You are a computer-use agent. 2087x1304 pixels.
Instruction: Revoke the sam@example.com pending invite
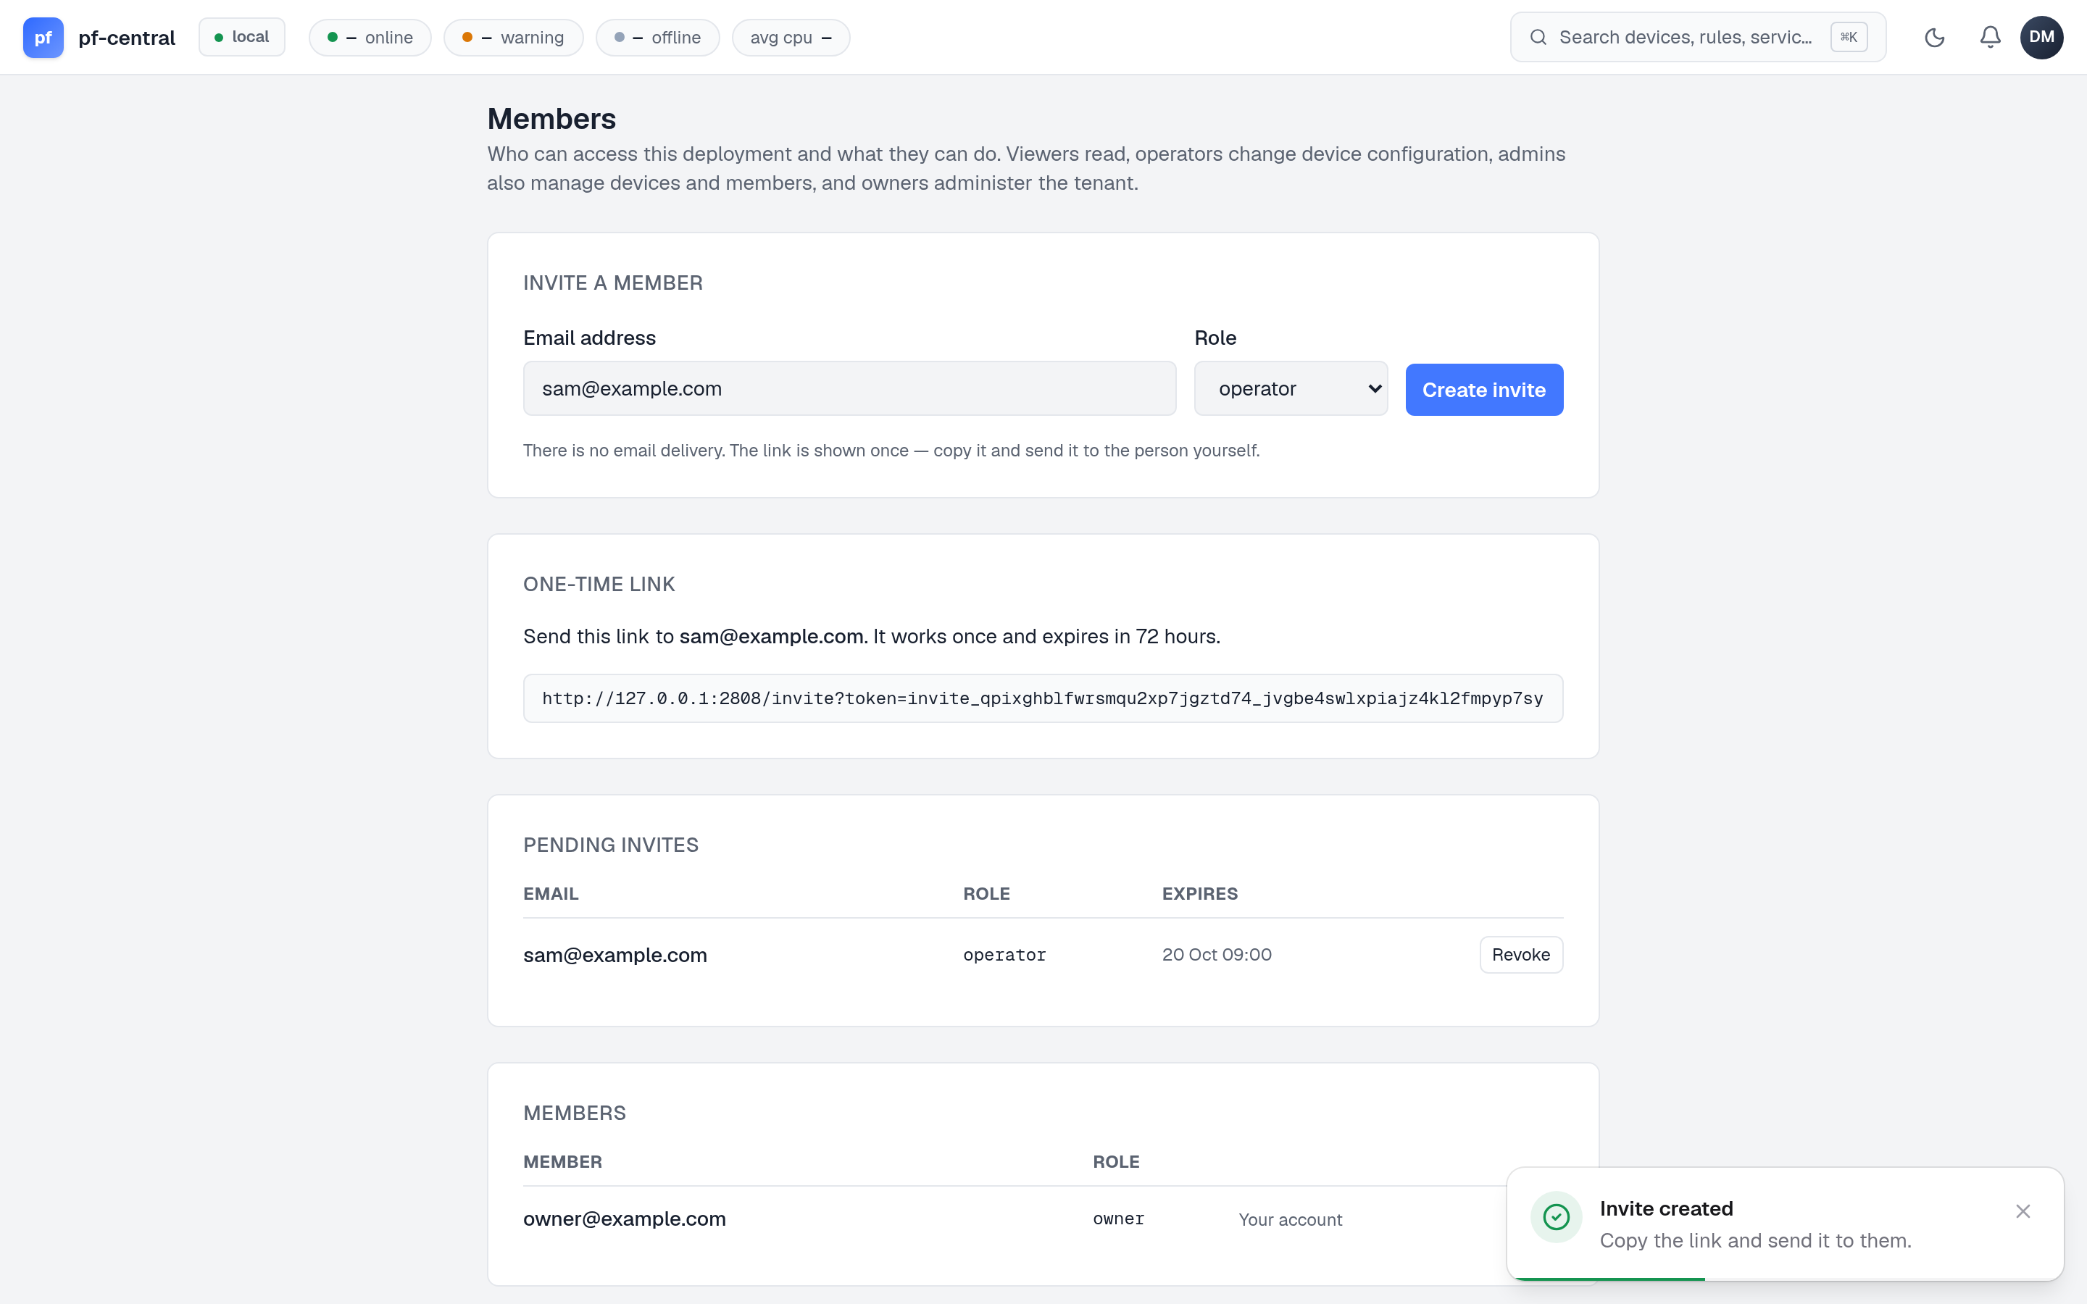pos(1520,955)
